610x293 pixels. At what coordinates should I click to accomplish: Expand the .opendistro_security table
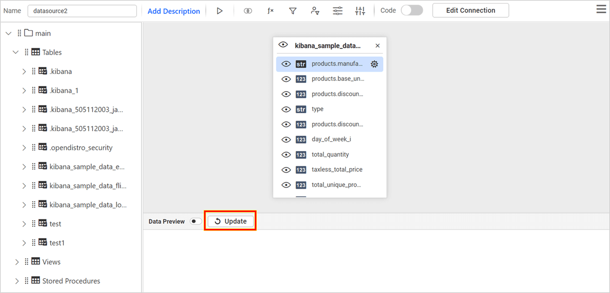[x=24, y=147]
